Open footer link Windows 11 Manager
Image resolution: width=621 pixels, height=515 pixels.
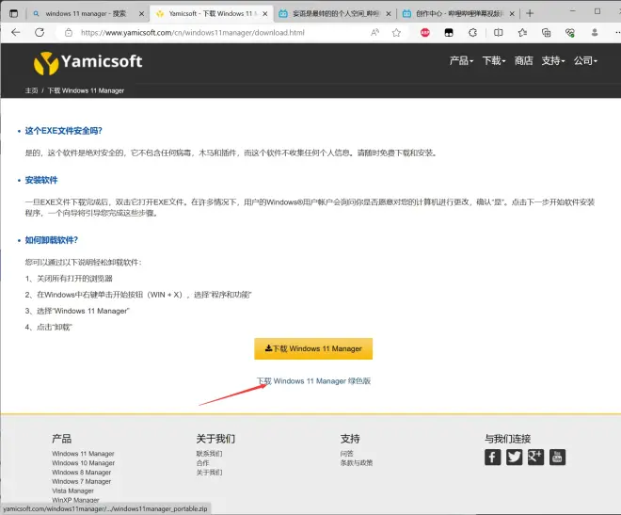tap(83, 454)
